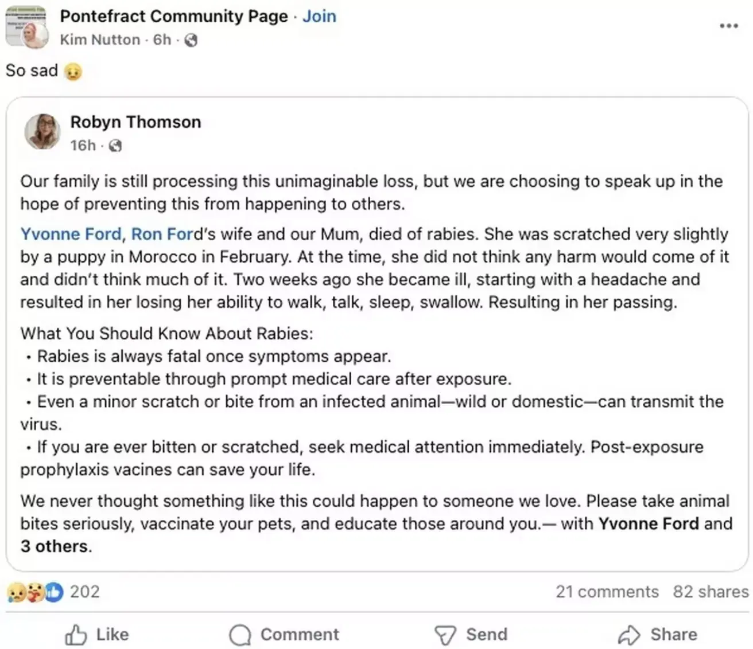The height and width of the screenshot is (649, 753).
Task: Open the three-dots post options menu
Action: [728, 26]
